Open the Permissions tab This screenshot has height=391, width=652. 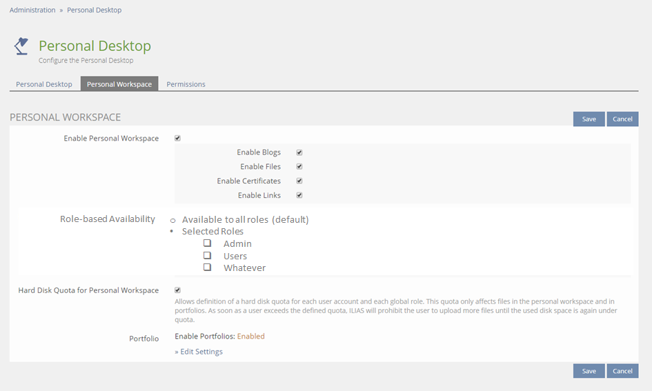[186, 84]
